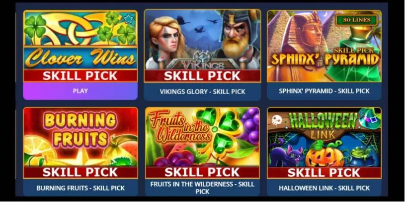Select the Sphinx' Pyramid game artwork
The image size is (405, 202).
point(324,47)
